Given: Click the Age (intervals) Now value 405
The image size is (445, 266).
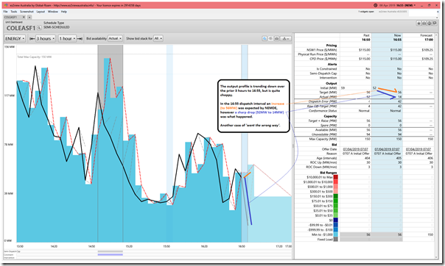Looking at the screenshot, I should 399,158.
